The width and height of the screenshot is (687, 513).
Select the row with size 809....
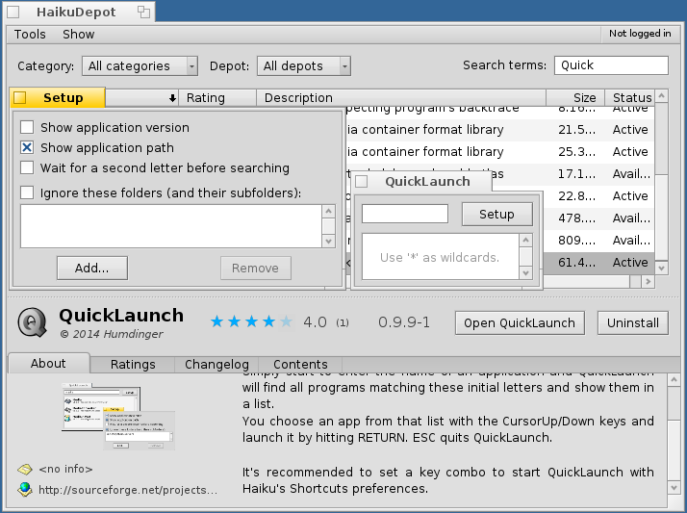tap(598, 241)
